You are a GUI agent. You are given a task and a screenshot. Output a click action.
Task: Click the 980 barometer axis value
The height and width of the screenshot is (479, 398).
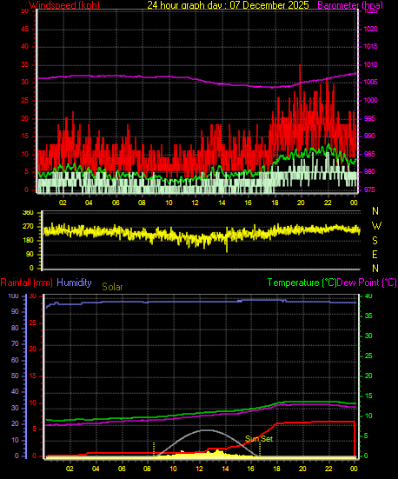pos(369,171)
